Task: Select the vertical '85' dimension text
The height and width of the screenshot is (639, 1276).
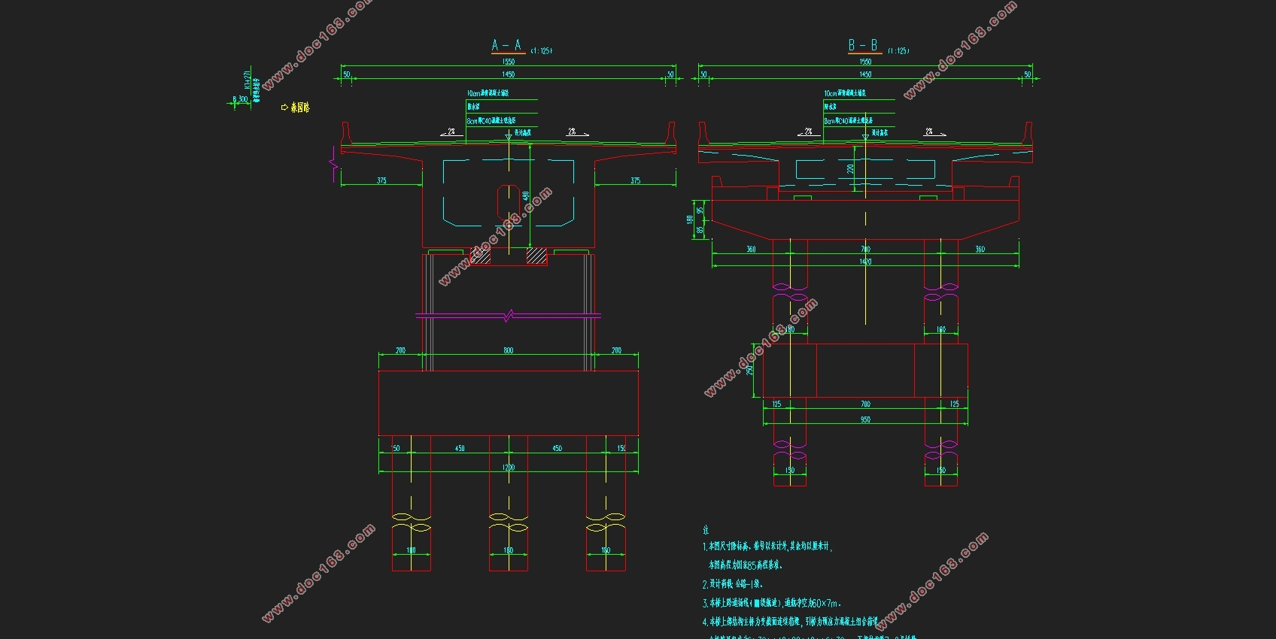Action: [700, 230]
